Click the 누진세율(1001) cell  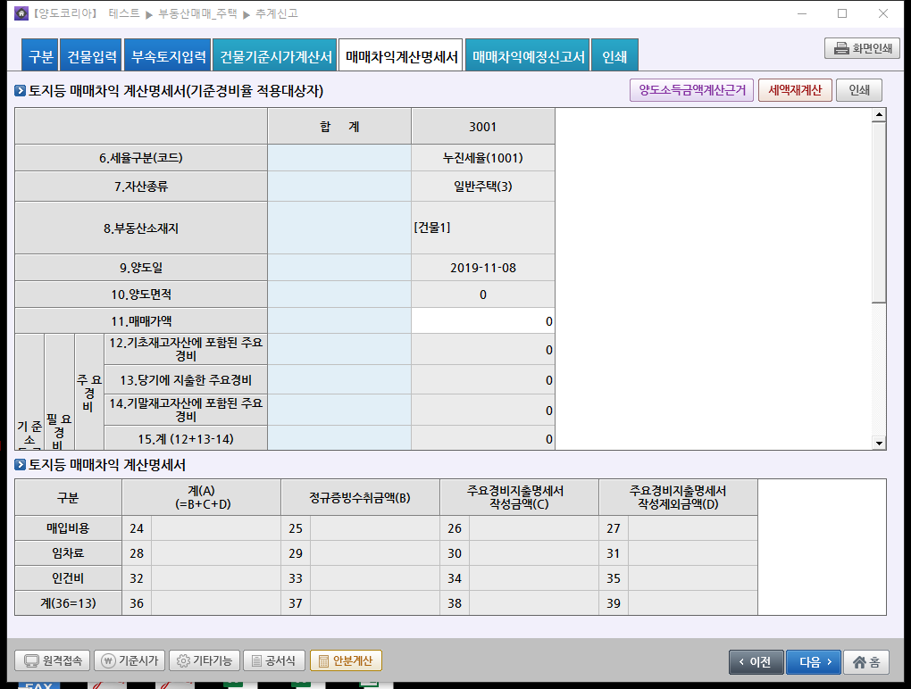pyautogui.click(x=483, y=158)
